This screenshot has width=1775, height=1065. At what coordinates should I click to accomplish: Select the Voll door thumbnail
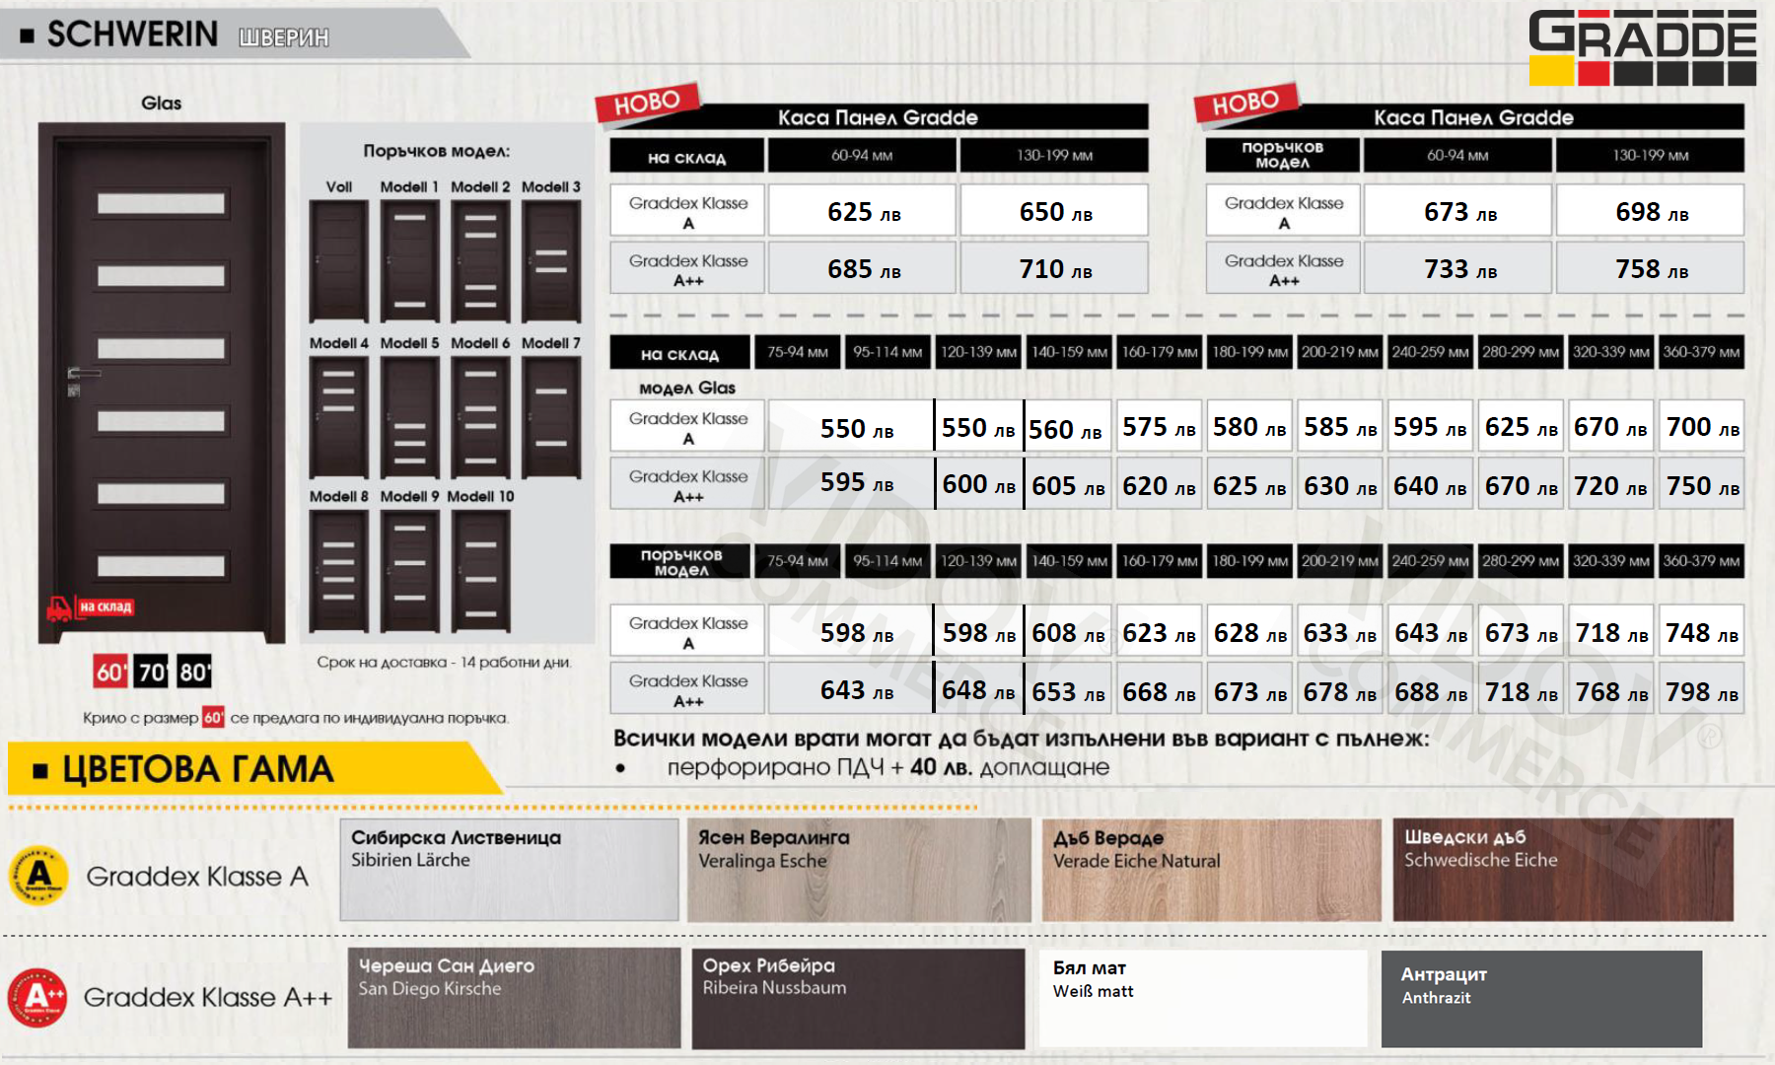(338, 261)
